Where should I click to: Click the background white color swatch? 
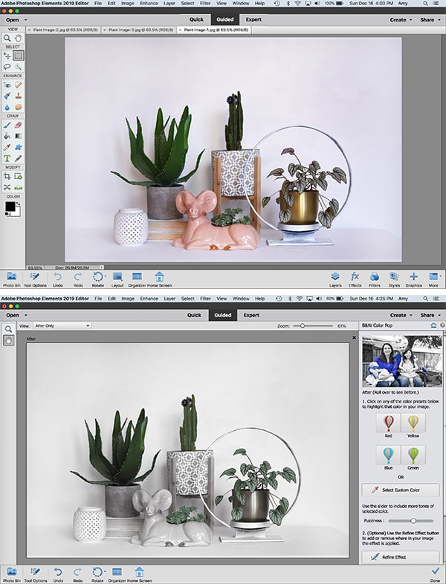[x=17, y=212]
